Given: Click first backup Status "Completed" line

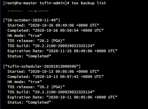Looking at the screenshot, I should pos(29,56).
